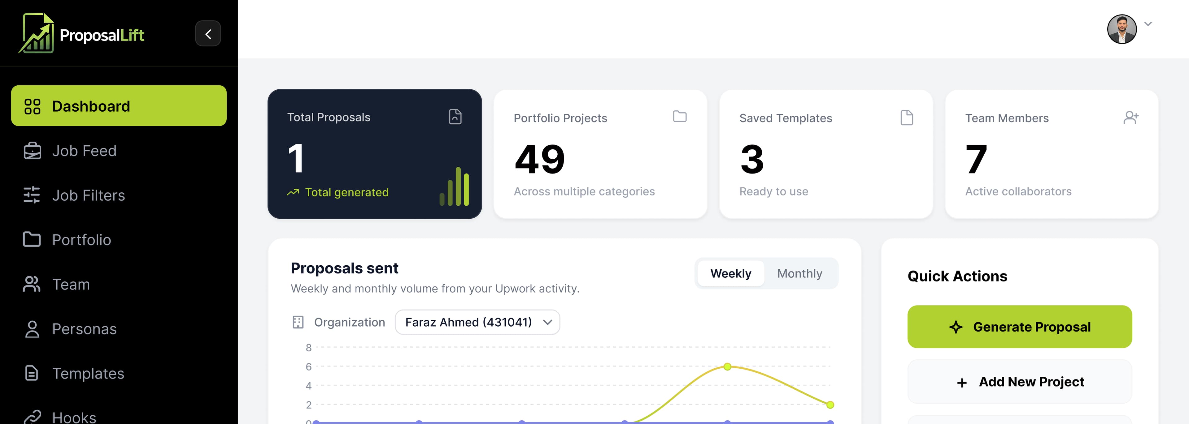Click the Job Filters sliders icon
Viewport: 1189px width, 424px height.
32,195
